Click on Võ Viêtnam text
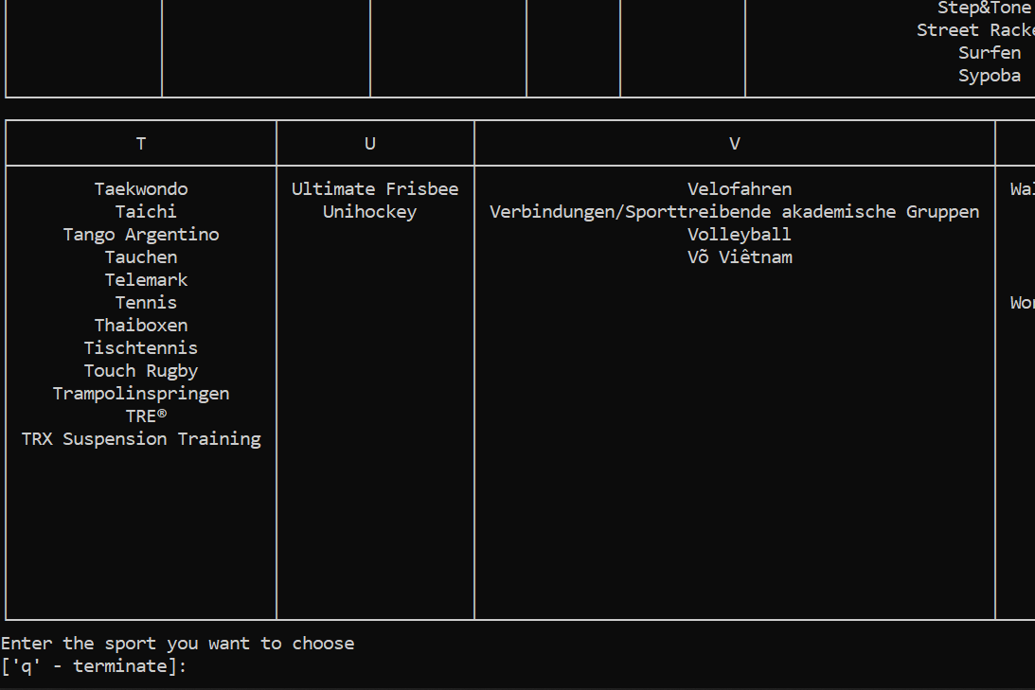1035x690 pixels. pyautogui.click(x=740, y=257)
